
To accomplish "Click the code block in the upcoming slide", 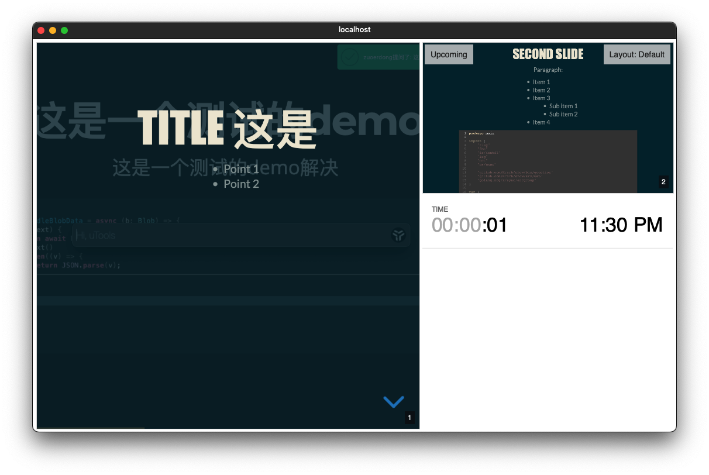I will (548, 161).
